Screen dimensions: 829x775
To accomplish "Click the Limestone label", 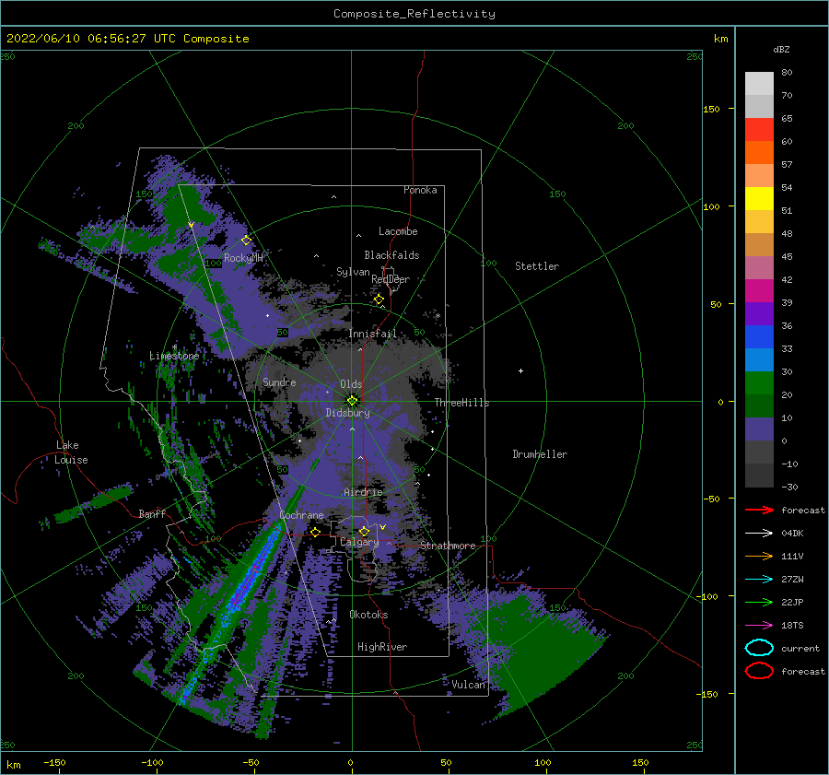I will click(x=174, y=356).
